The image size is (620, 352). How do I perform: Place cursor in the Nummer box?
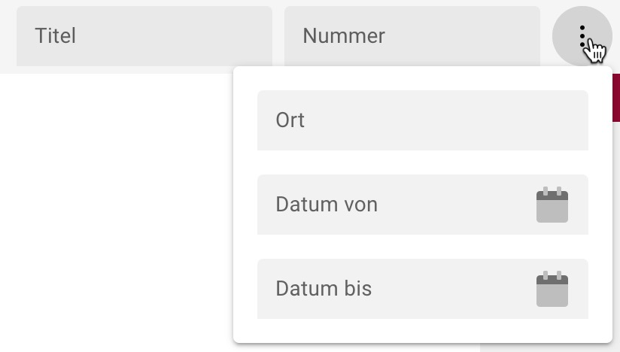point(412,36)
